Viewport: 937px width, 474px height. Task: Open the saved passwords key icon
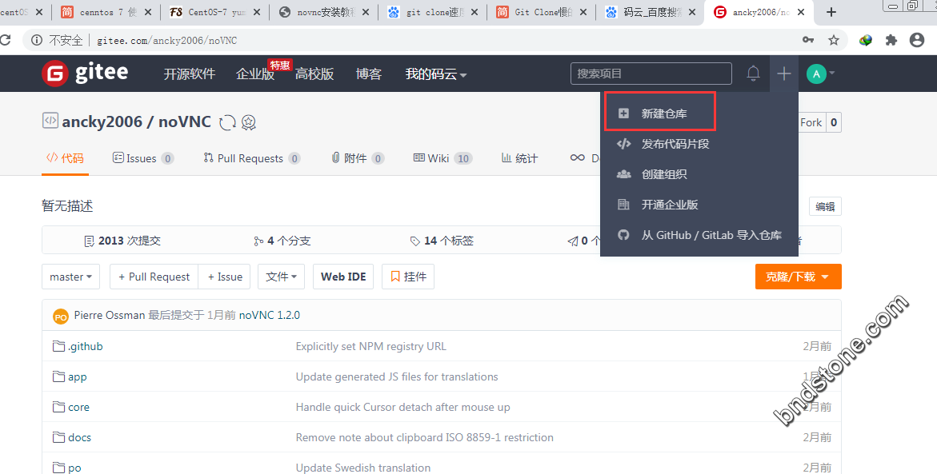click(x=808, y=40)
